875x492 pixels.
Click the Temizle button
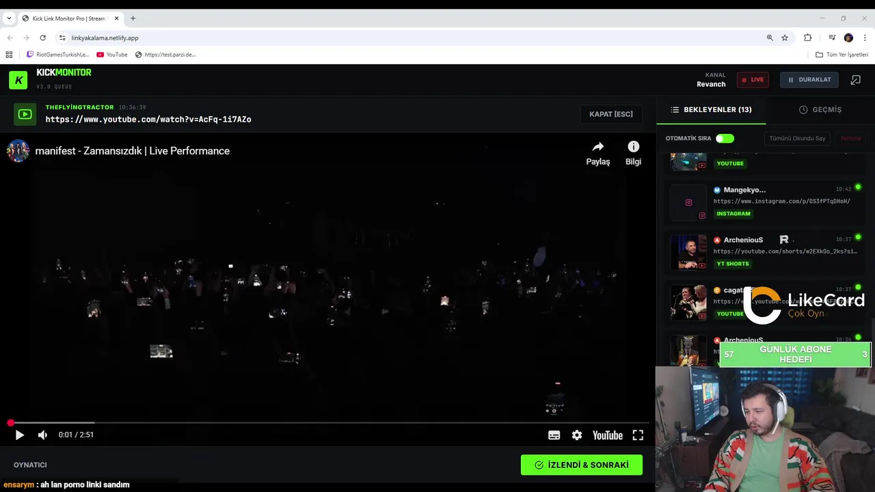pyautogui.click(x=850, y=139)
